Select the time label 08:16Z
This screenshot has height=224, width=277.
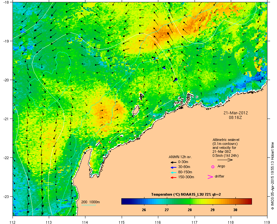(235, 117)
